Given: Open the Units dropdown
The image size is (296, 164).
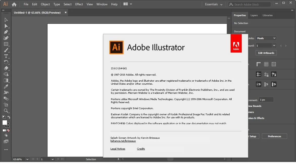Looking at the screenshot, I should (x=266, y=38).
